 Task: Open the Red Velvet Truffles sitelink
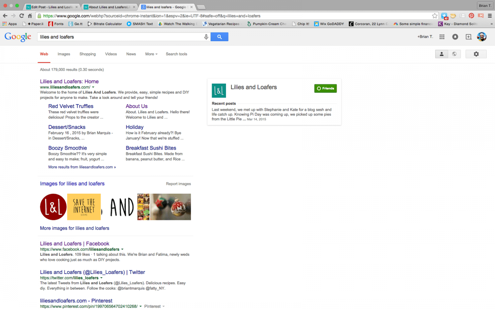coord(71,106)
